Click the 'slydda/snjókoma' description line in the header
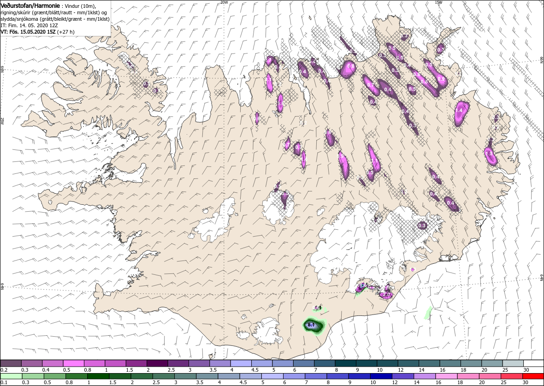The width and height of the screenshot is (544, 386). pos(55,19)
